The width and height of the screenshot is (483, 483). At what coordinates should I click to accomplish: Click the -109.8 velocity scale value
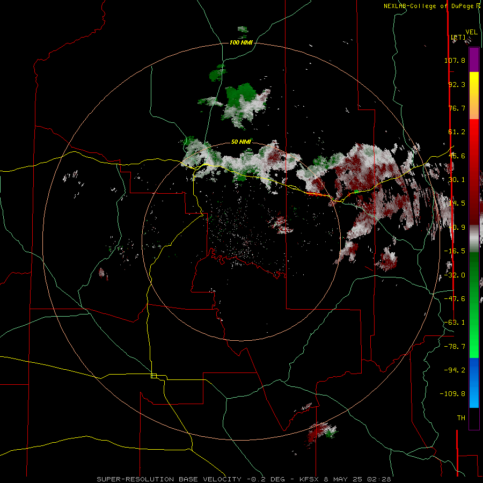452,394
